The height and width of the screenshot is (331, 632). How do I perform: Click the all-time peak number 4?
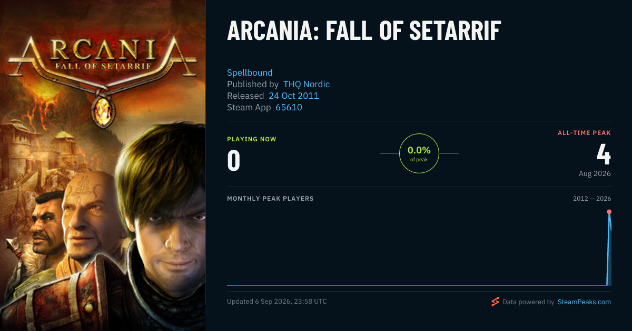(604, 154)
